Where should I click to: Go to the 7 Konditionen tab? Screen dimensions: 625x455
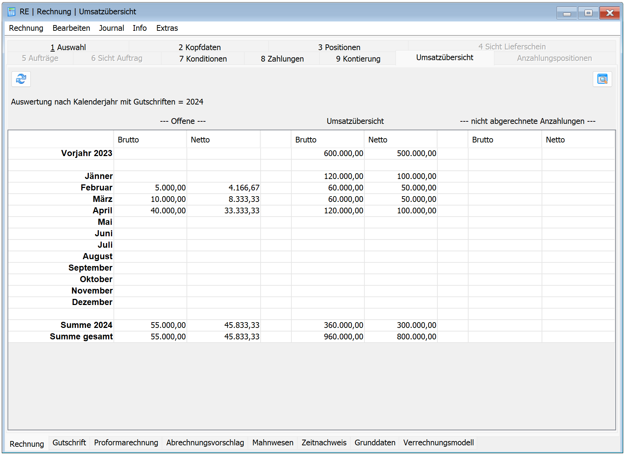(203, 59)
